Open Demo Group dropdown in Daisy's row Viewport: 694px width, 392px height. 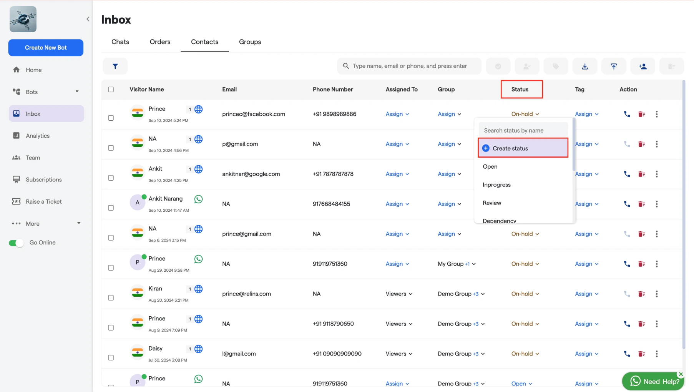pos(461,354)
